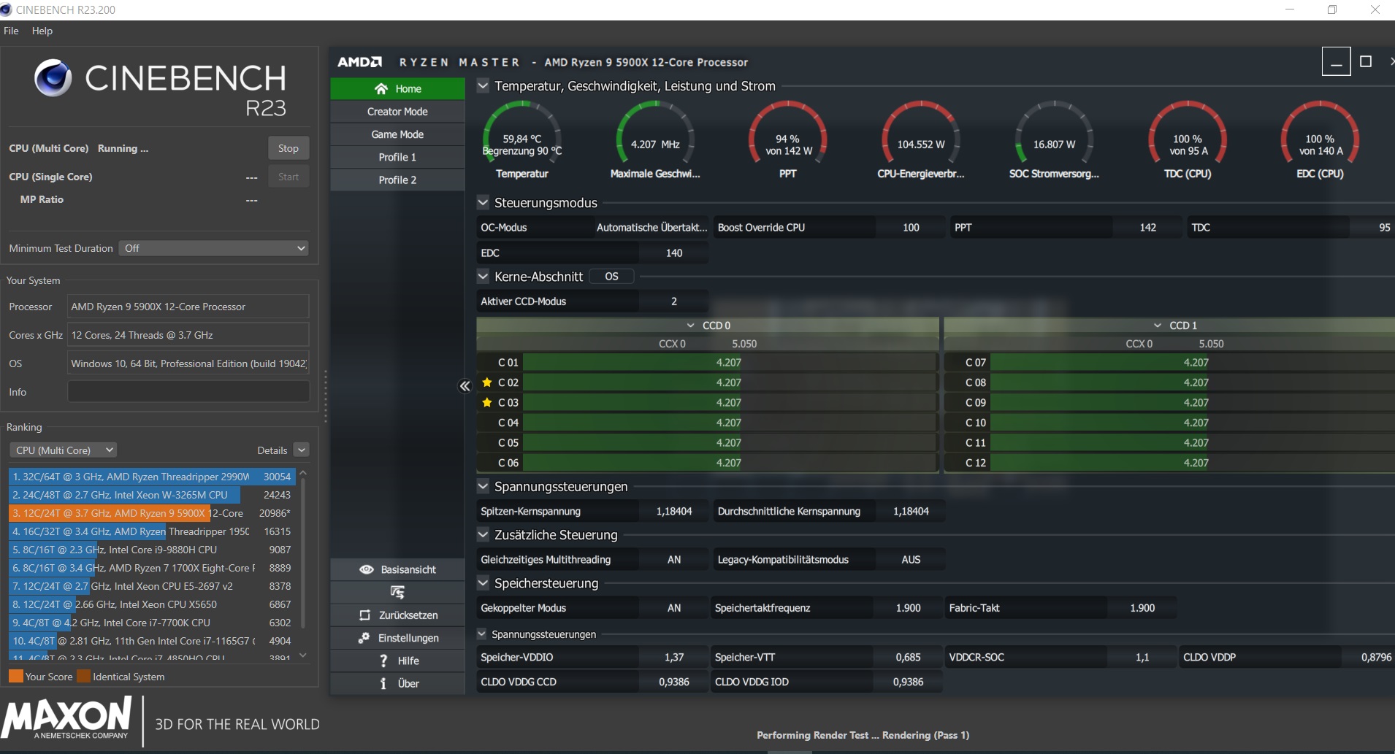The image size is (1395, 754).
Task: Collapse the top-level Spannungssteuerungen section
Action: (x=483, y=486)
